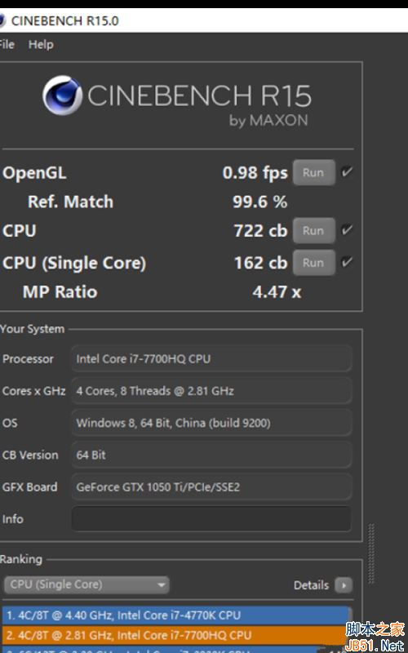Click the Processor name field
Screen dimensions: 408x653
[x=211, y=358]
